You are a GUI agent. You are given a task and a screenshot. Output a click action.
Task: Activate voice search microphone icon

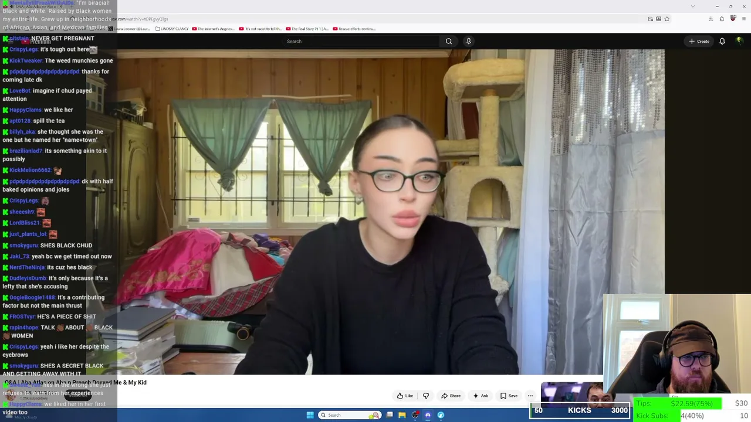[x=468, y=41]
